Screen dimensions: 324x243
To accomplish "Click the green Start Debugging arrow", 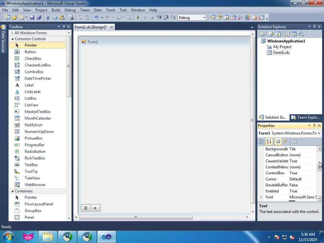I will click(x=138, y=18).
